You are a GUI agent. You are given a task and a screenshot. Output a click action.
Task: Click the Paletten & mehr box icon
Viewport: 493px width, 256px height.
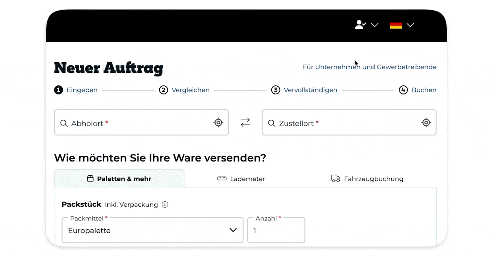(90, 178)
